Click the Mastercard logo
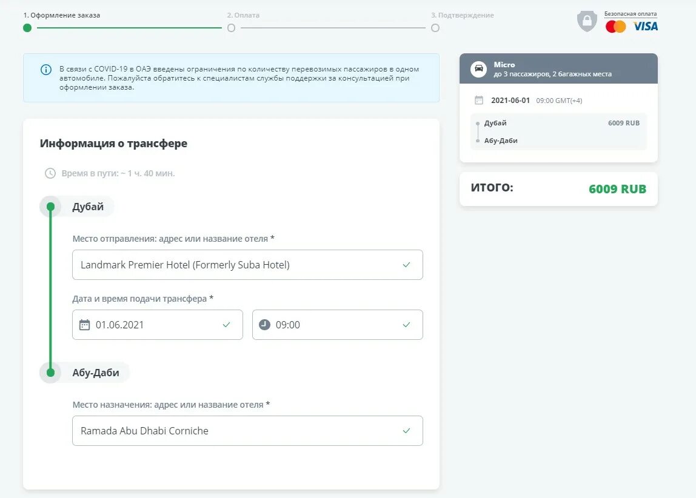This screenshot has height=498, width=696. (x=615, y=27)
